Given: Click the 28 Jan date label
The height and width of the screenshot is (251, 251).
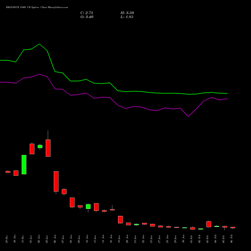Looking at the screenshot, I should 167,239.
